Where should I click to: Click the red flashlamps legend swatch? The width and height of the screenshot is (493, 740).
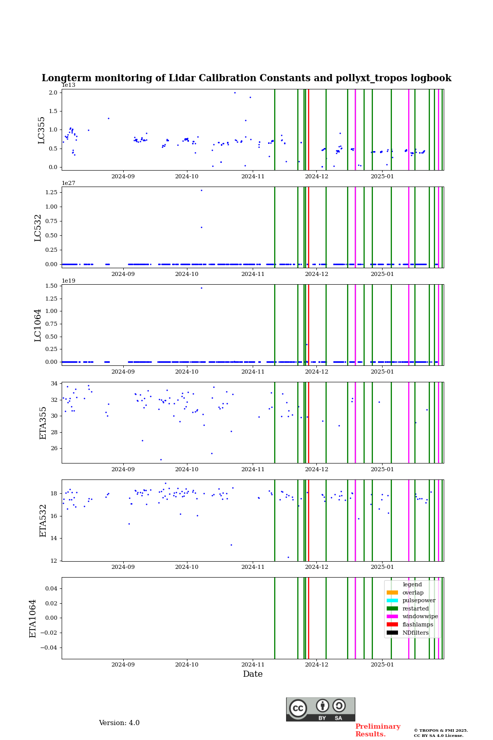pyautogui.click(x=392, y=625)
